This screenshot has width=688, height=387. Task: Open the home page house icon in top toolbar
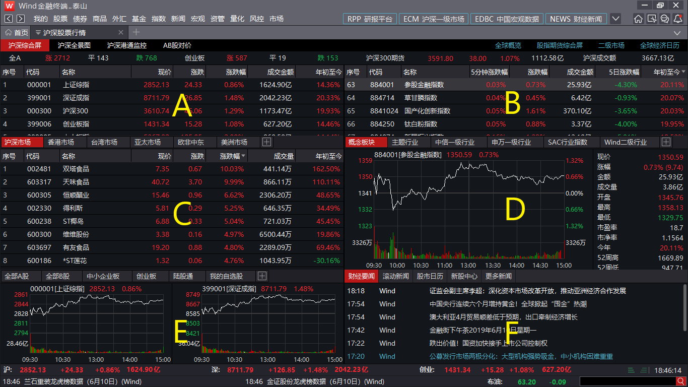point(638,19)
